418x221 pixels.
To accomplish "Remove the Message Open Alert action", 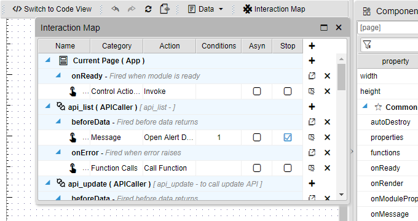I will point(328,138).
